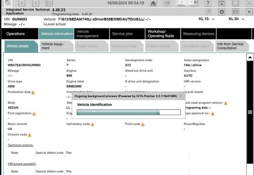This screenshot has height=175, width=254.
Task: Click the minimize-to-tray icon in top bar
Action: click(x=222, y=3)
